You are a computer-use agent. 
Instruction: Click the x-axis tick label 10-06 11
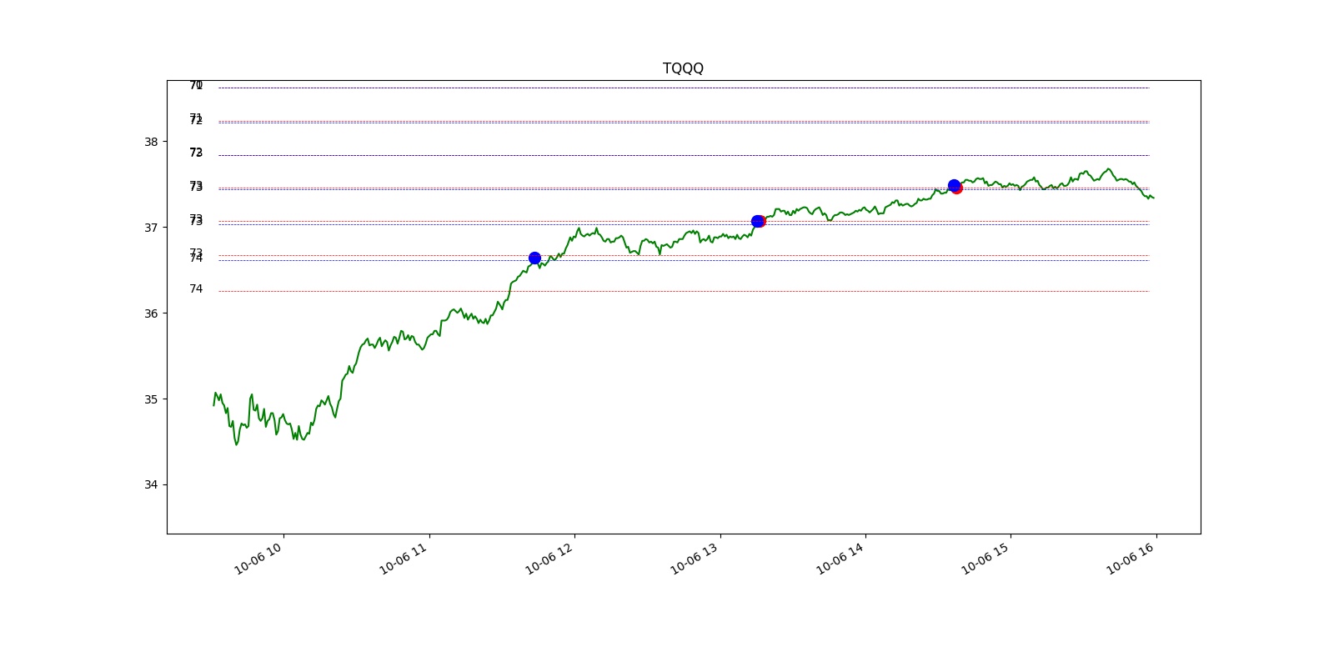(x=404, y=558)
